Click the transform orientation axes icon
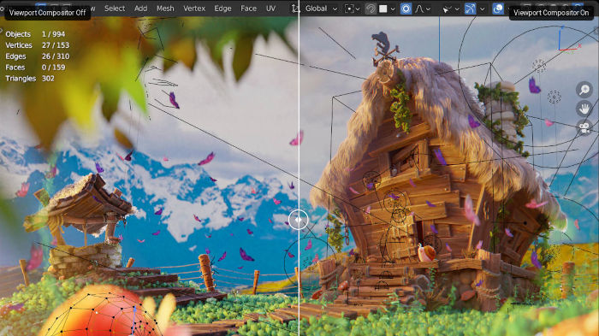 pyautogui.click(x=295, y=9)
